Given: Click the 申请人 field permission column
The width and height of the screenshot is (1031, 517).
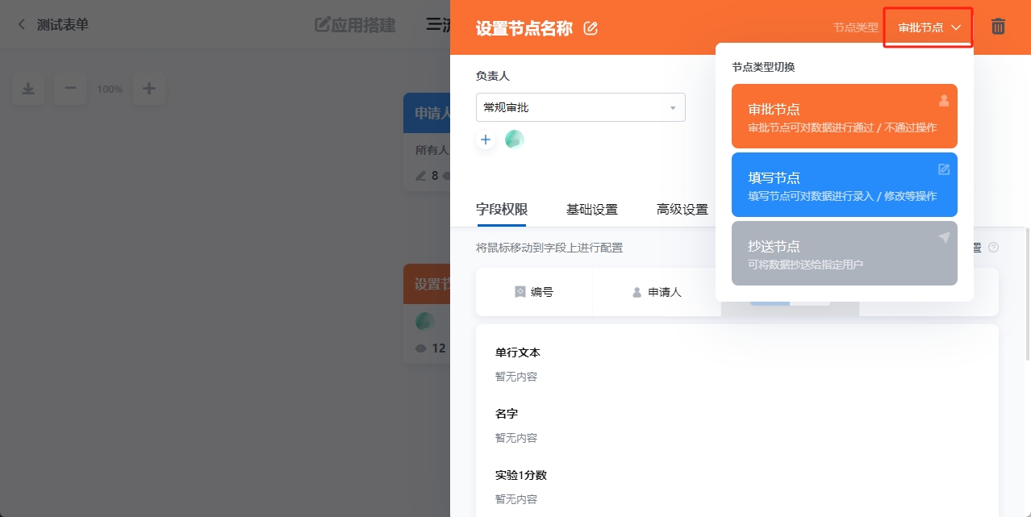Looking at the screenshot, I should coord(657,292).
